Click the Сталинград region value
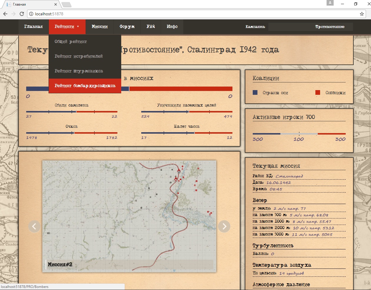 (290, 176)
